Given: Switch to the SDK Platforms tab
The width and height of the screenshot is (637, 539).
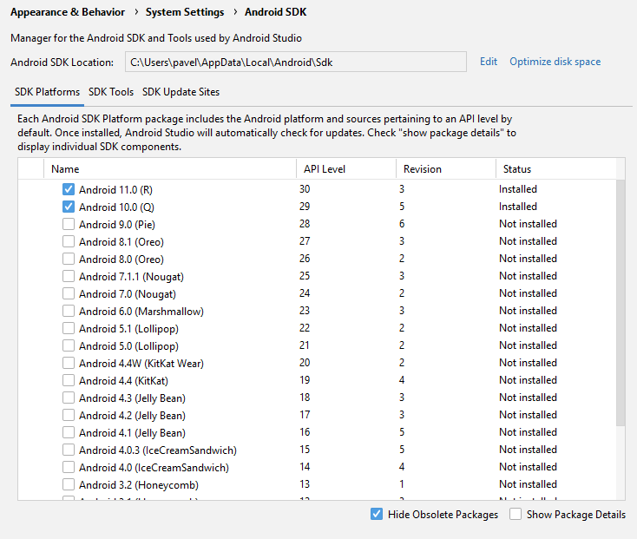Looking at the screenshot, I should 47,92.
